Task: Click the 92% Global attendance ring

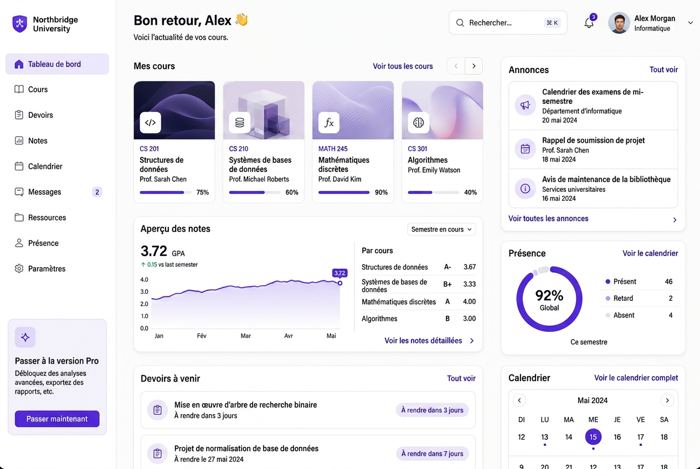Action: pos(549,299)
